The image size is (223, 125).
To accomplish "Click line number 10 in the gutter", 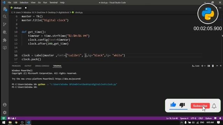I will pos(16,32).
